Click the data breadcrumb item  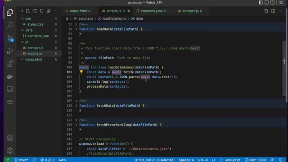pyautogui.click(x=137, y=18)
